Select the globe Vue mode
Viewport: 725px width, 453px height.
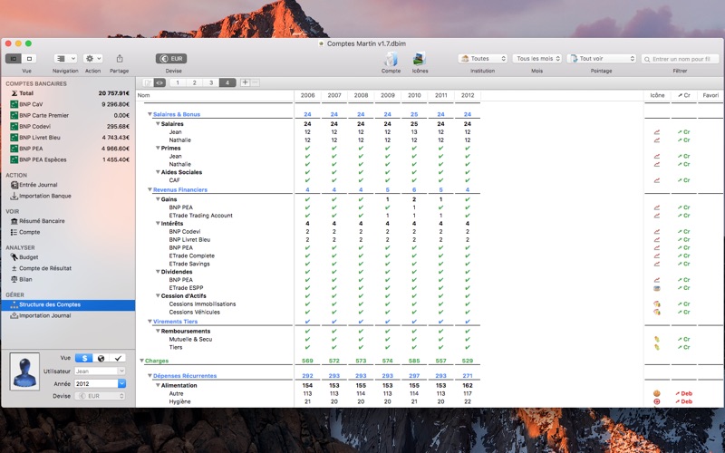(x=101, y=358)
